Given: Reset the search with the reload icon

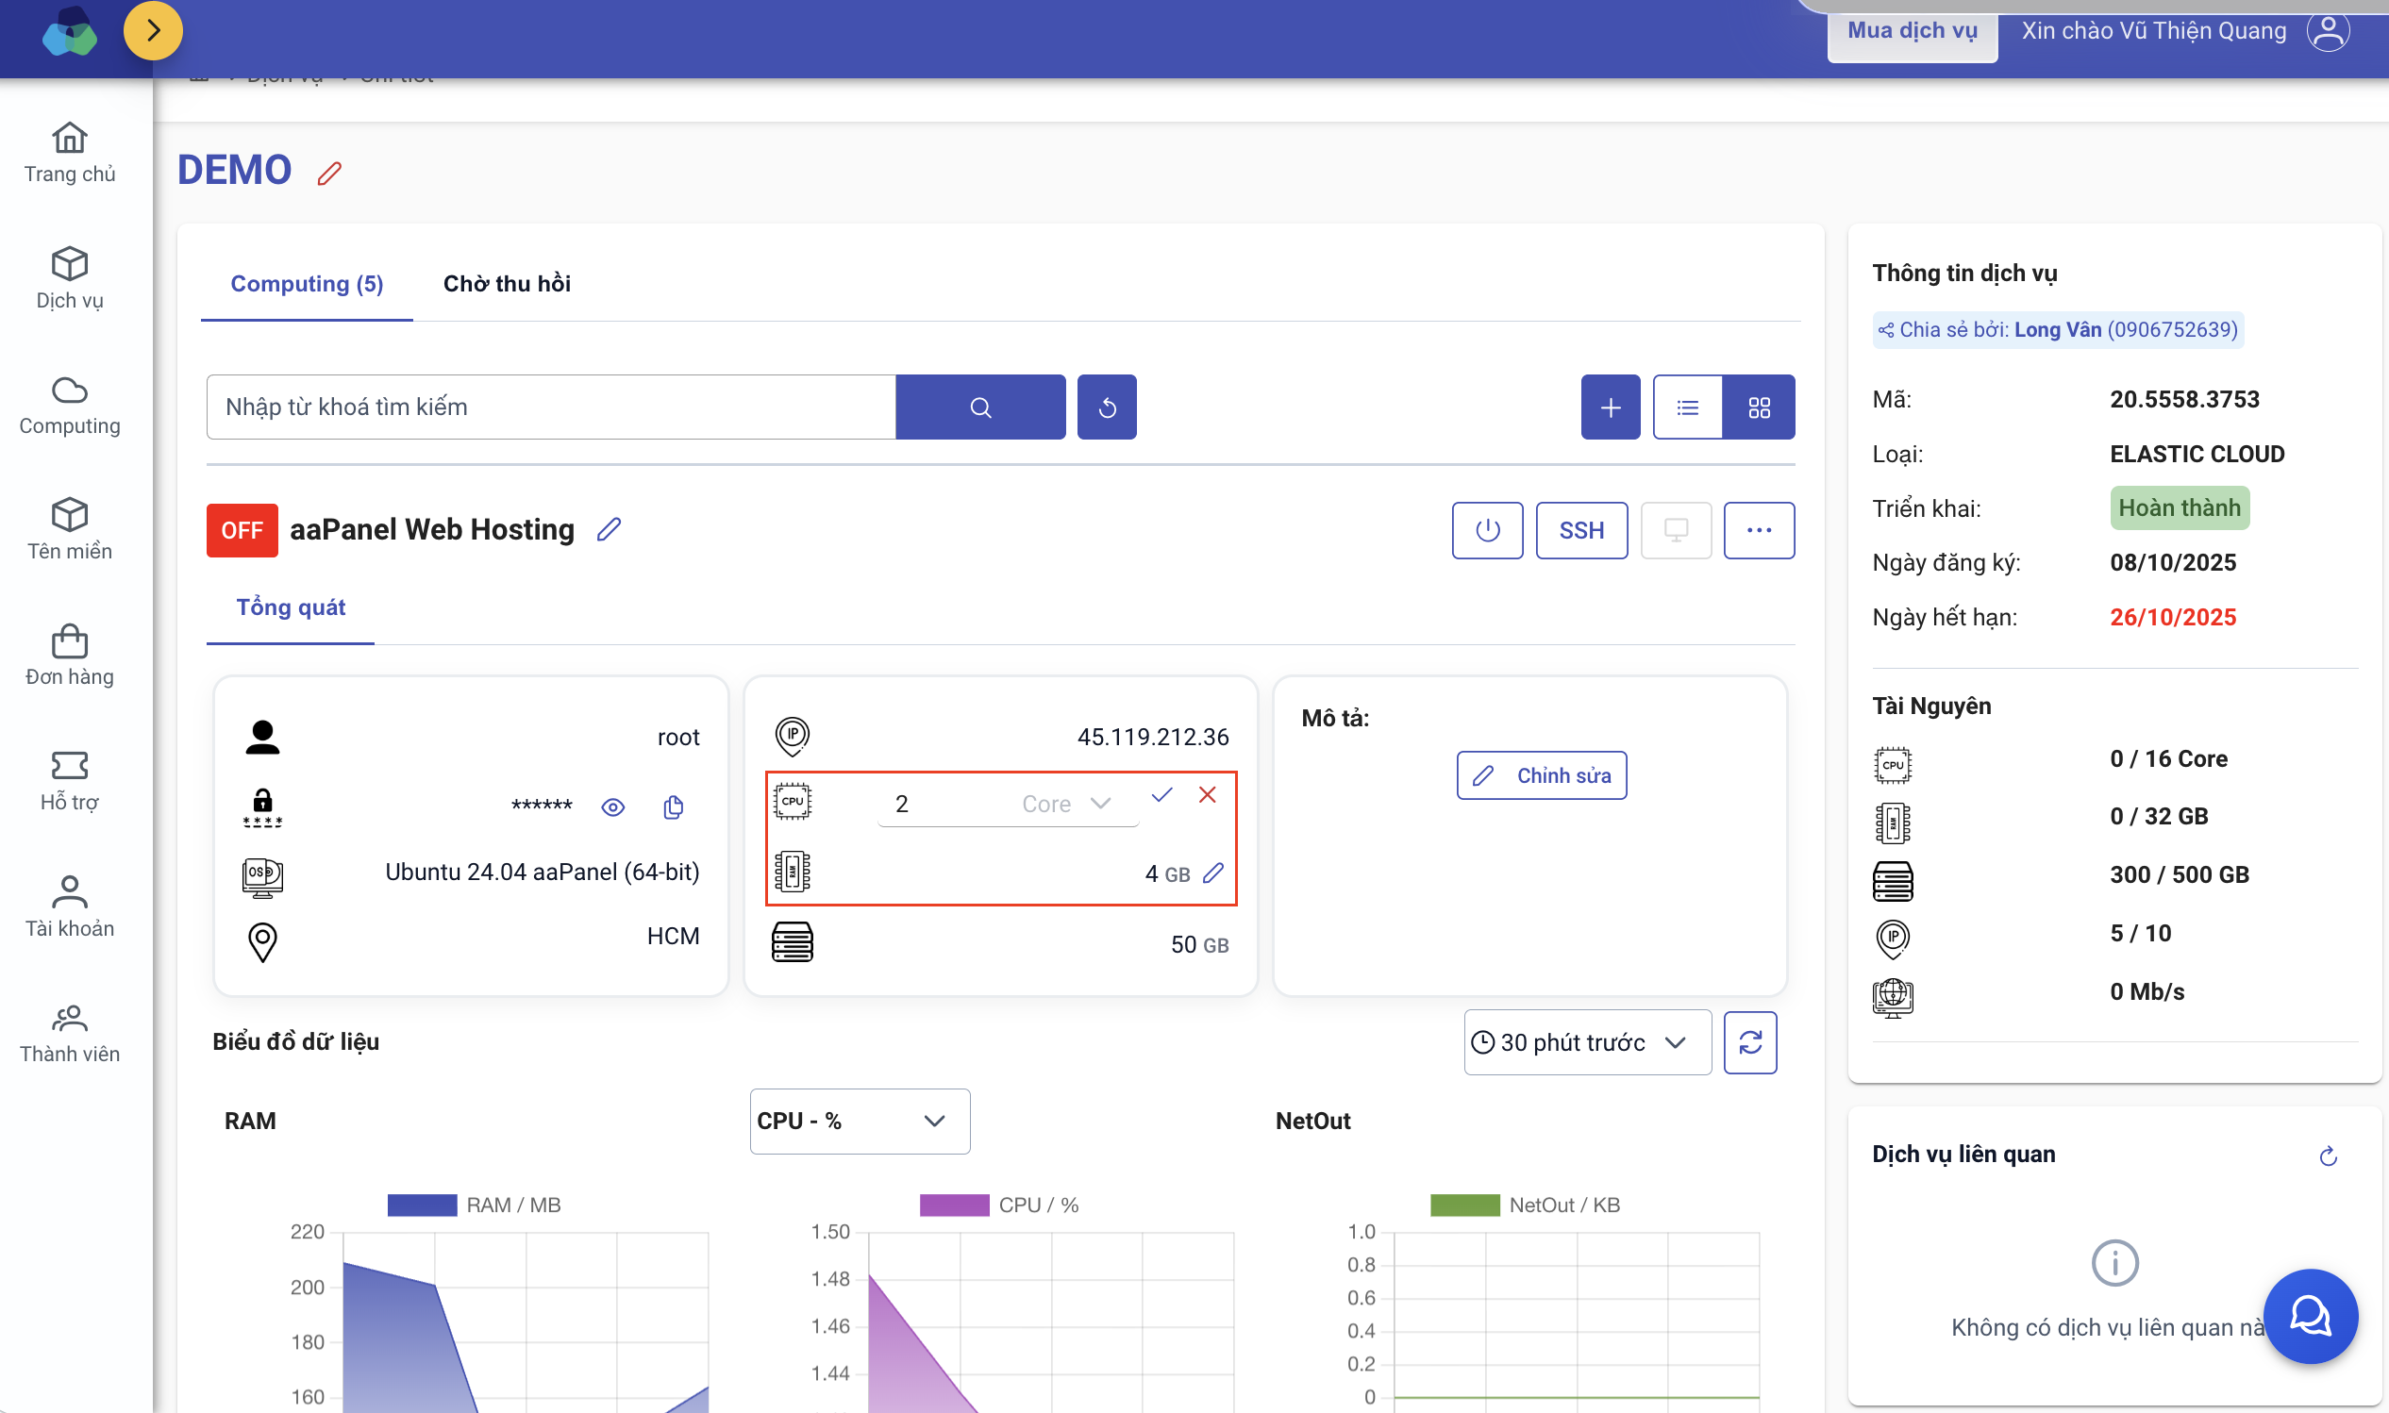Looking at the screenshot, I should click(x=1107, y=407).
